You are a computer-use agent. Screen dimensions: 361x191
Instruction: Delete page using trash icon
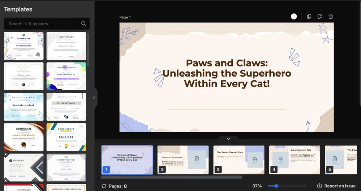331,17
